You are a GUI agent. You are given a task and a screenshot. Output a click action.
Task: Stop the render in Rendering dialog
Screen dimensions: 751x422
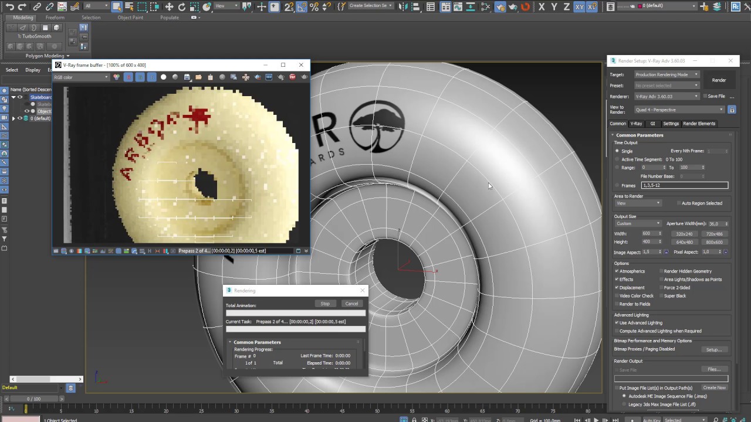coord(325,304)
